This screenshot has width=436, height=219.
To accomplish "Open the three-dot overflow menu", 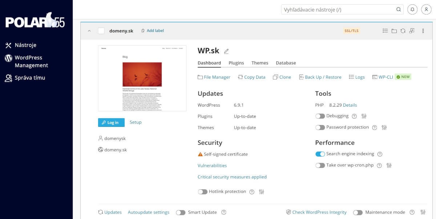I will pos(423,31).
